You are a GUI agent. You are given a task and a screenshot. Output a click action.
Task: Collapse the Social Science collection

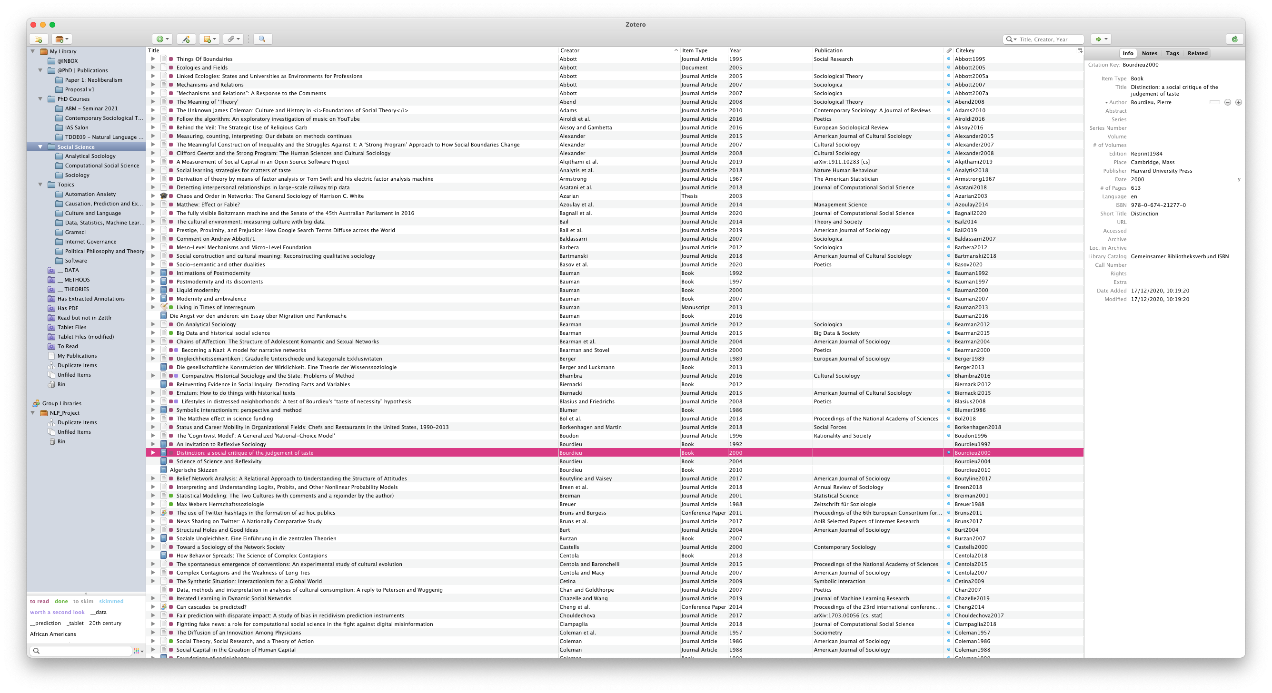tap(40, 146)
